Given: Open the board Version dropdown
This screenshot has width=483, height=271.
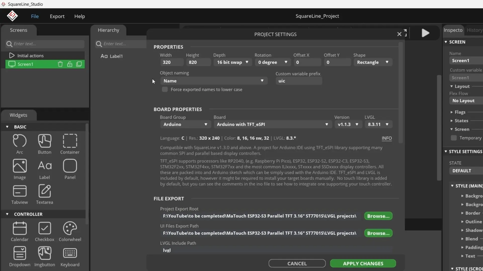Looking at the screenshot, I should pyautogui.click(x=348, y=124).
